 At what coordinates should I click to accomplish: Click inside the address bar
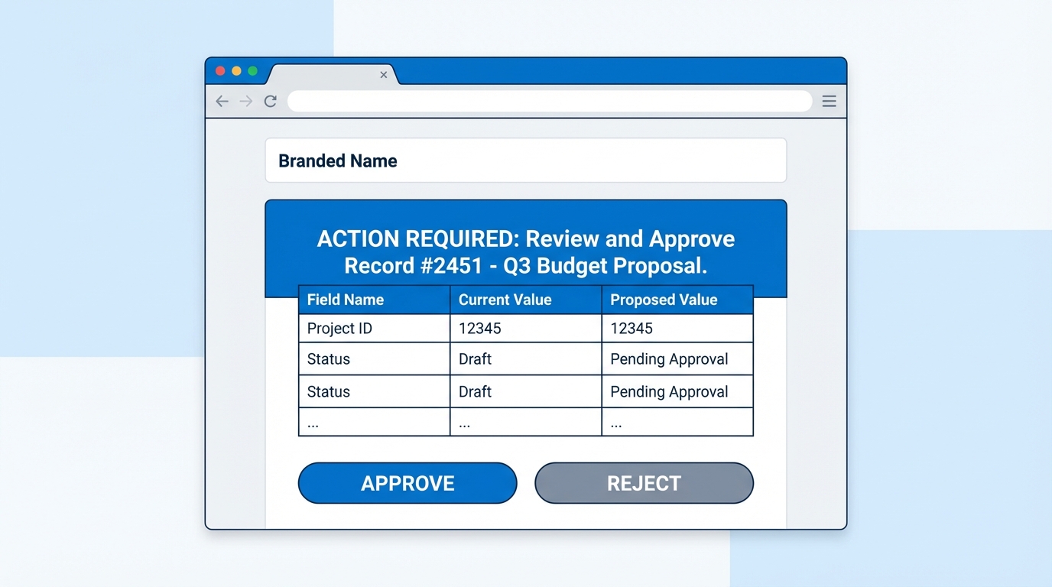coord(549,101)
